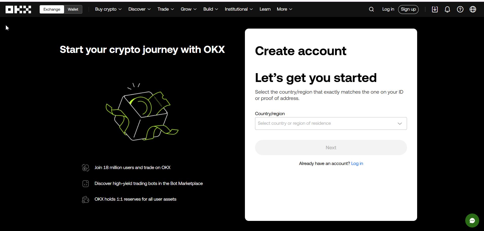The height and width of the screenshot is (231, 484).
Task: Expand the More menu
Action: point(284,9)
